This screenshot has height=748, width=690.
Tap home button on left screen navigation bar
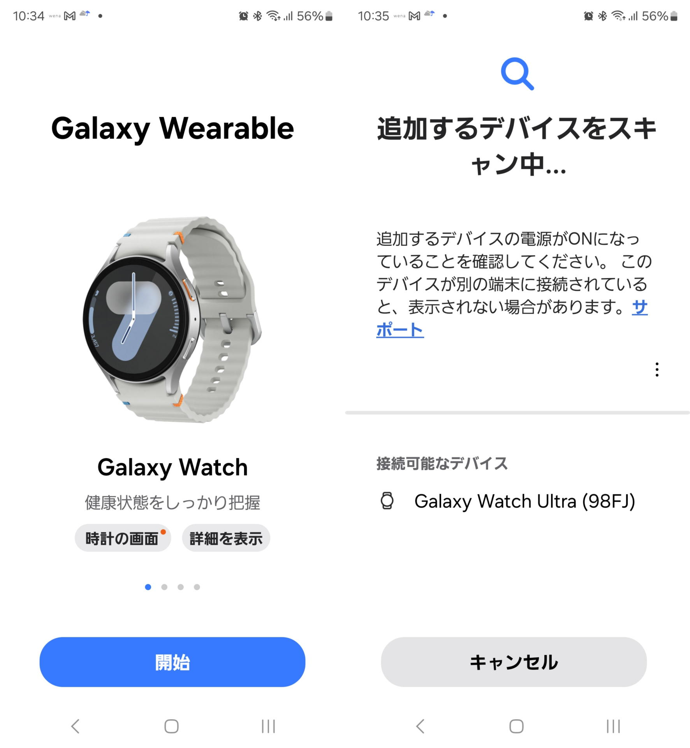click(171, 726)
